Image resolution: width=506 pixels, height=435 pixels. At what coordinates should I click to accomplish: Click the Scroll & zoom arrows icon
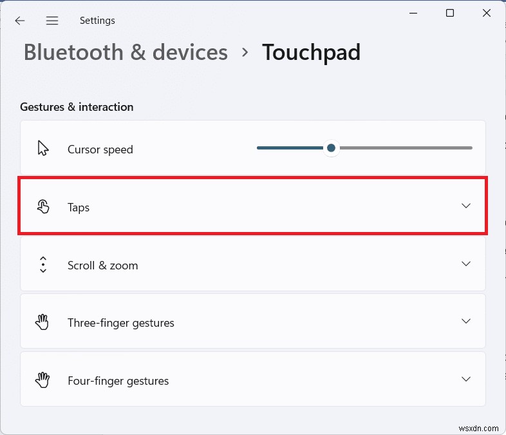(43, 265)
